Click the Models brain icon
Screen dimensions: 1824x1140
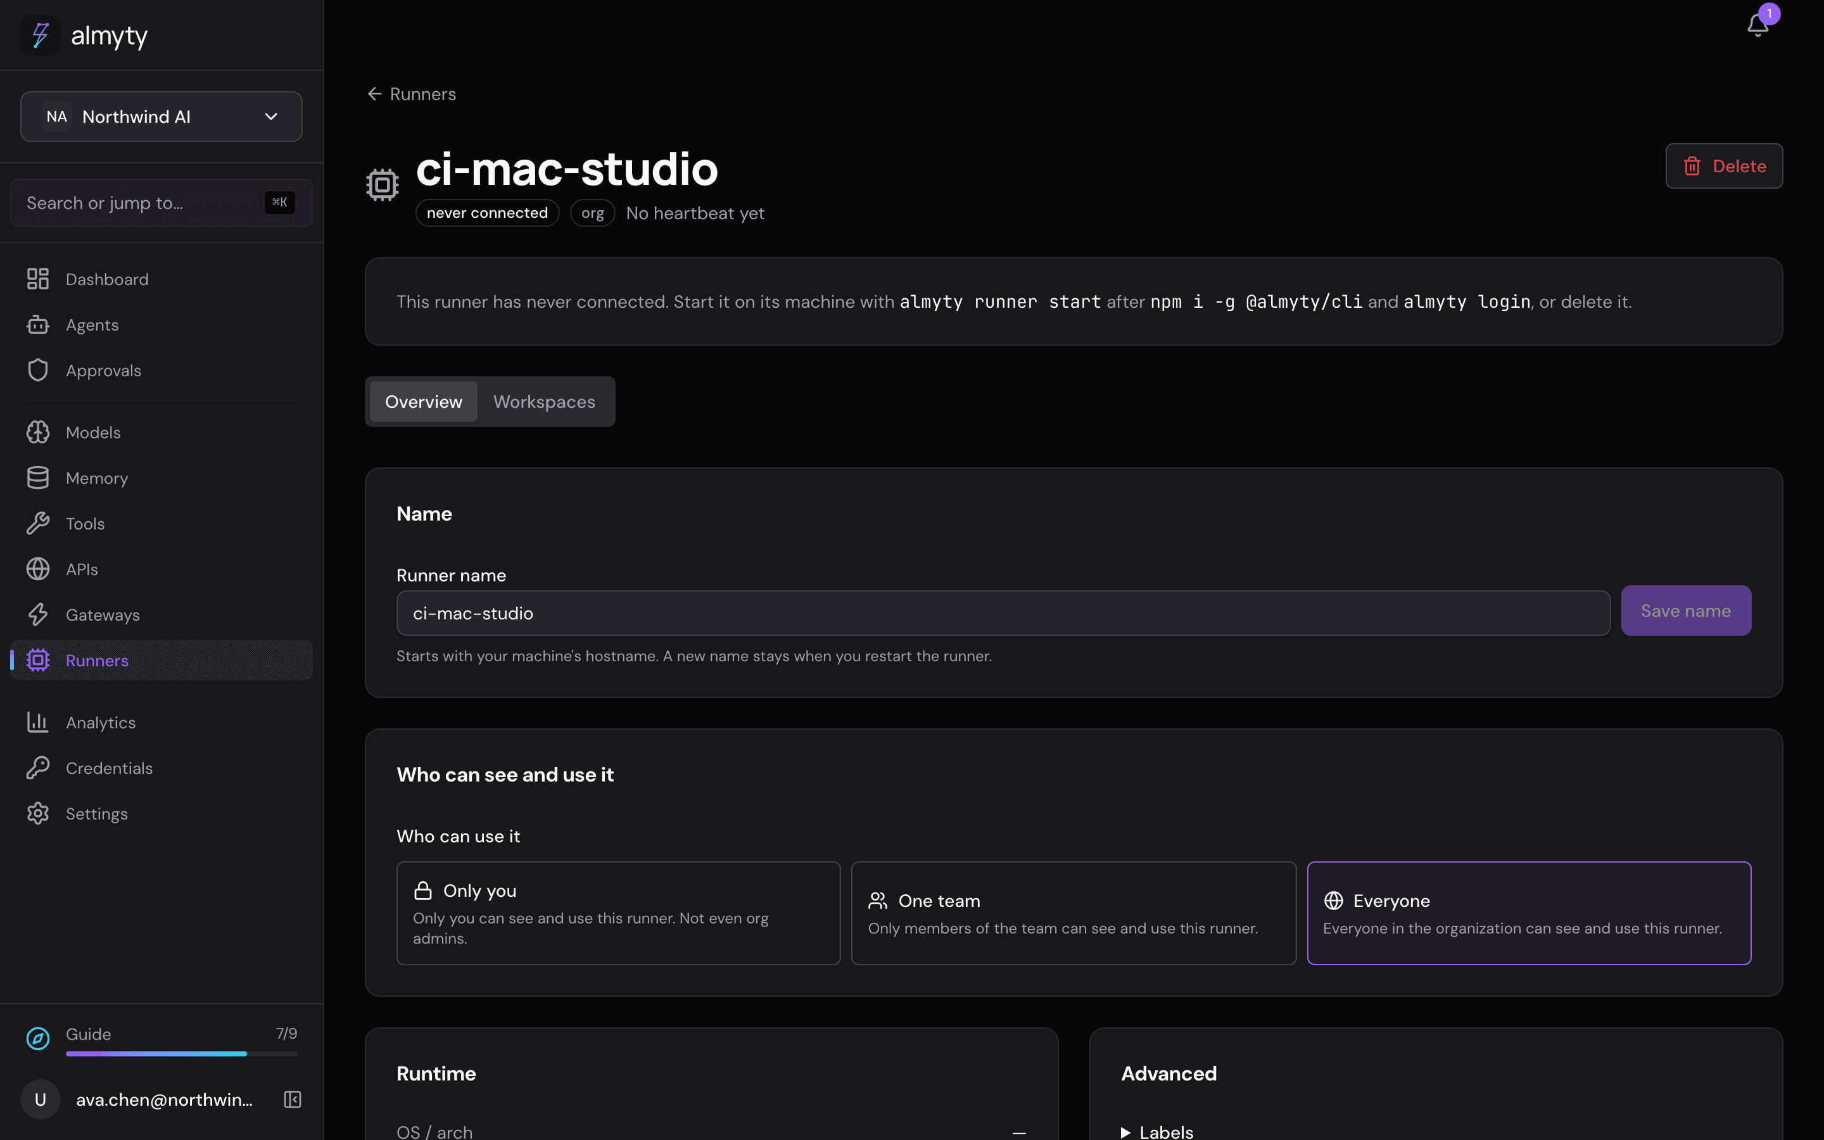pyautogui.click(x=38, y=432)
